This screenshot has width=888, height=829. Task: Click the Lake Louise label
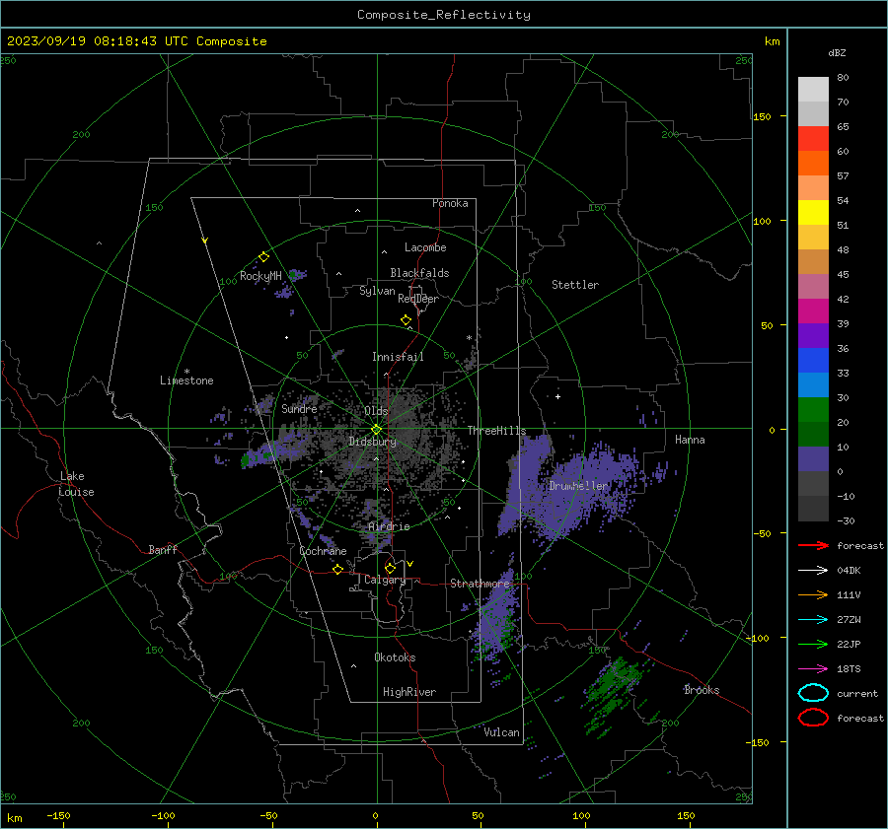76,484
